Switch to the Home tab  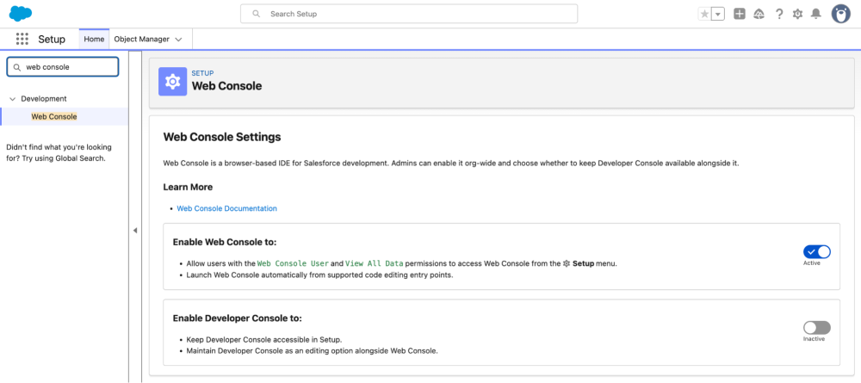coord(94,40)
